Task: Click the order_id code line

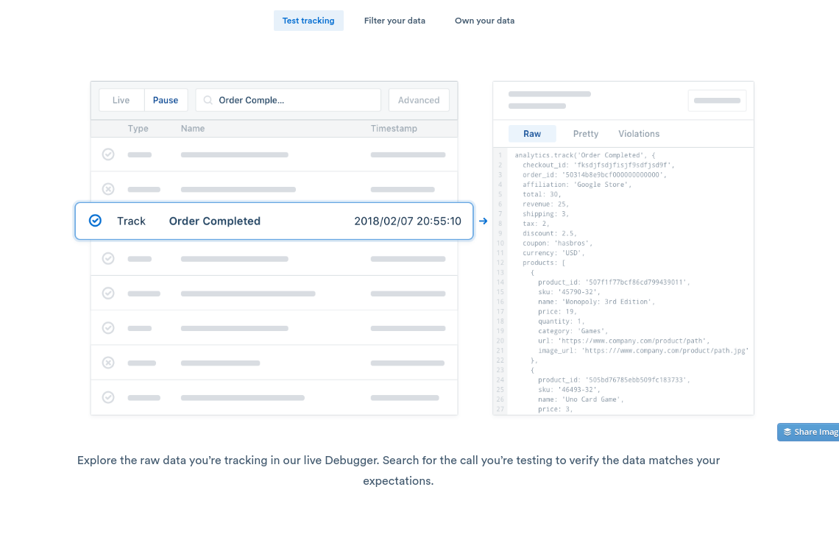Action: [x=595, y=175]
